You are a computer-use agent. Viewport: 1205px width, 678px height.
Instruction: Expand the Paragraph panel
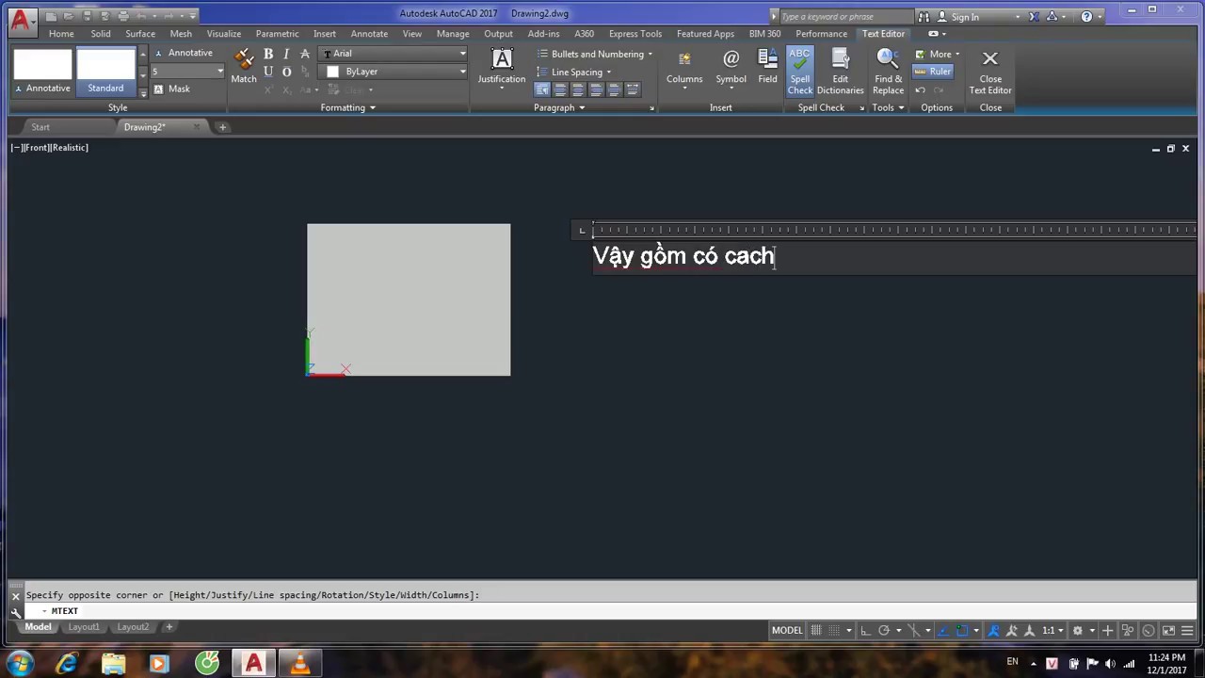pos(559,107)
